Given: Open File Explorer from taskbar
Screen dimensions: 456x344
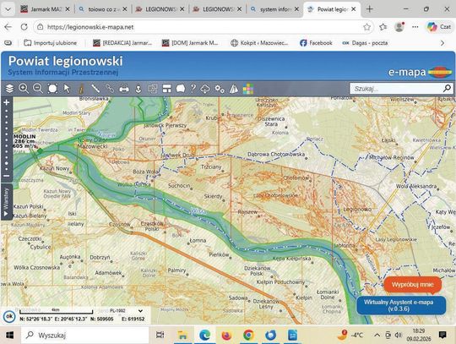Looking at the screenshot, I should tap(182, 336).
